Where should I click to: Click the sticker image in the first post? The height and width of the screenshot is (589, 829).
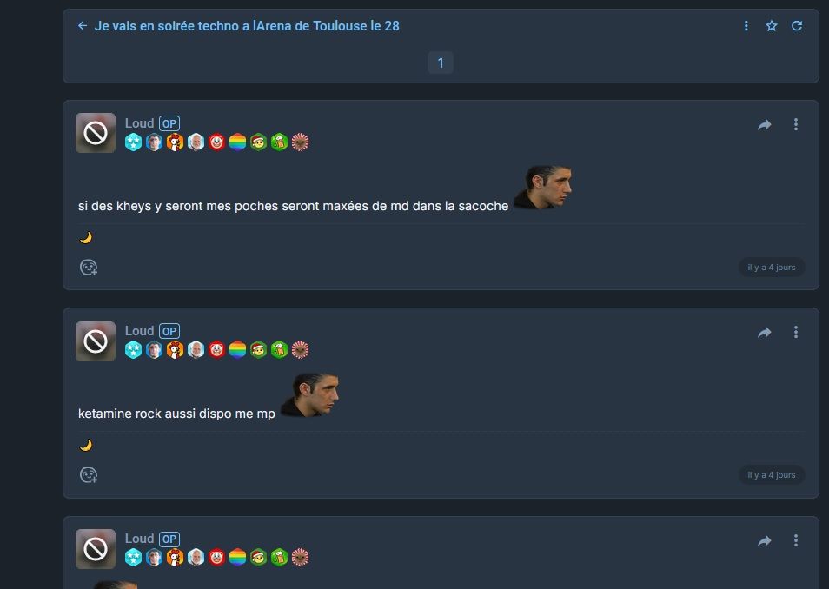pos(542,187)
